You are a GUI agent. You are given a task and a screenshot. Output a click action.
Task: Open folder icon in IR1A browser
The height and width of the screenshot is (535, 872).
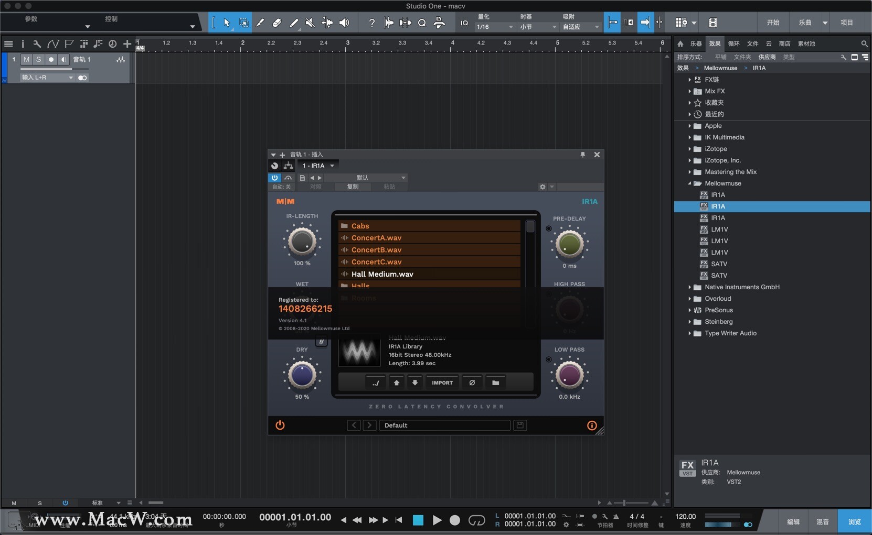495,383
